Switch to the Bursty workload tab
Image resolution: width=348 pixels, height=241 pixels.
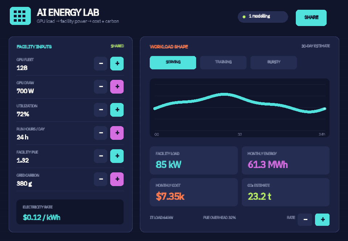pyautogui.click(x=274, y=63)
